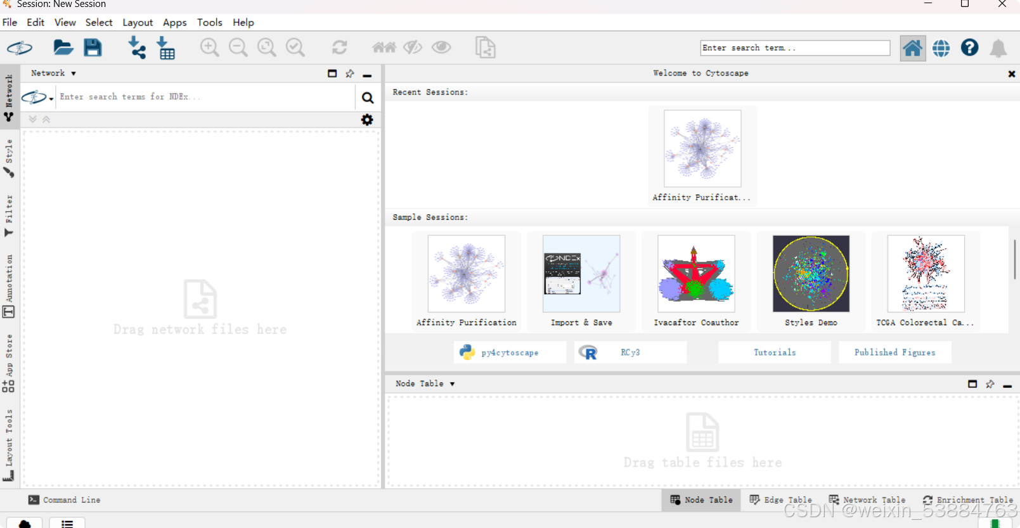Hide selected nodes and edges icon
The image size is (1020, 528).
coord(413,48)
